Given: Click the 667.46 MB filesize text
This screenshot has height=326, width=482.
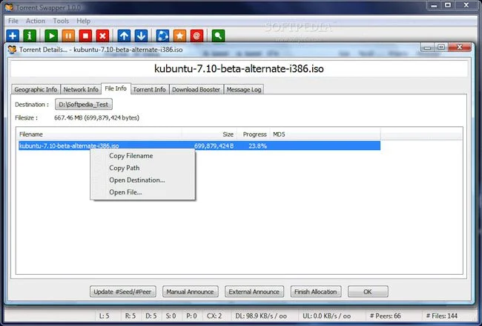Looking at the screenshot, I should click(96, 118).
